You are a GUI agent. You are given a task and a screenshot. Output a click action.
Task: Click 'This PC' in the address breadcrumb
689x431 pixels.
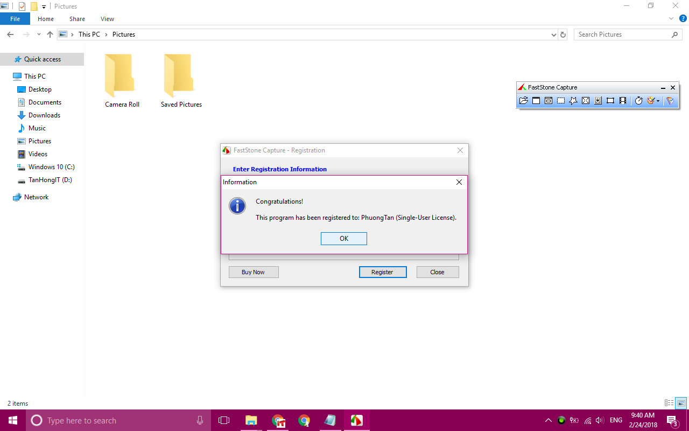point(89,34)
